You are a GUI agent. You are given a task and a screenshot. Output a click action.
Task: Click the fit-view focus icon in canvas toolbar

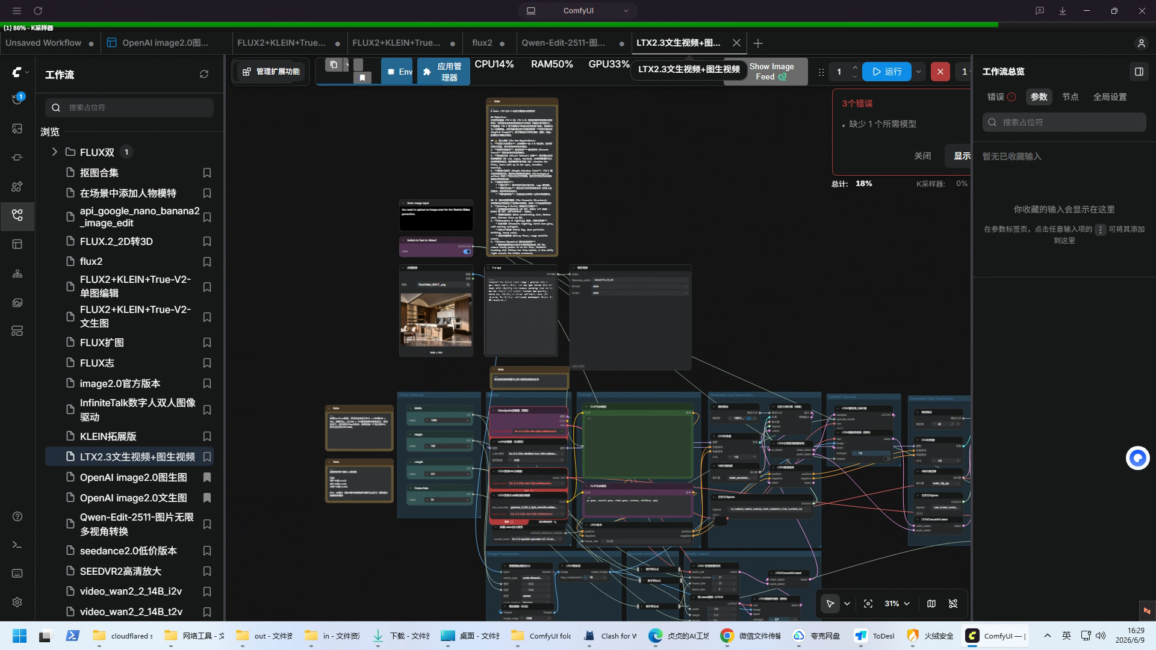point(868,604)
